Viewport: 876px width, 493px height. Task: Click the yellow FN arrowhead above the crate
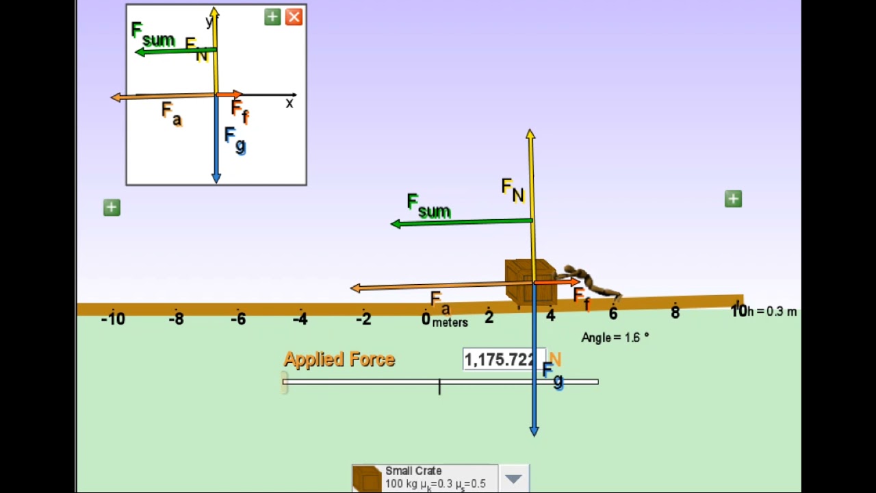530,134
